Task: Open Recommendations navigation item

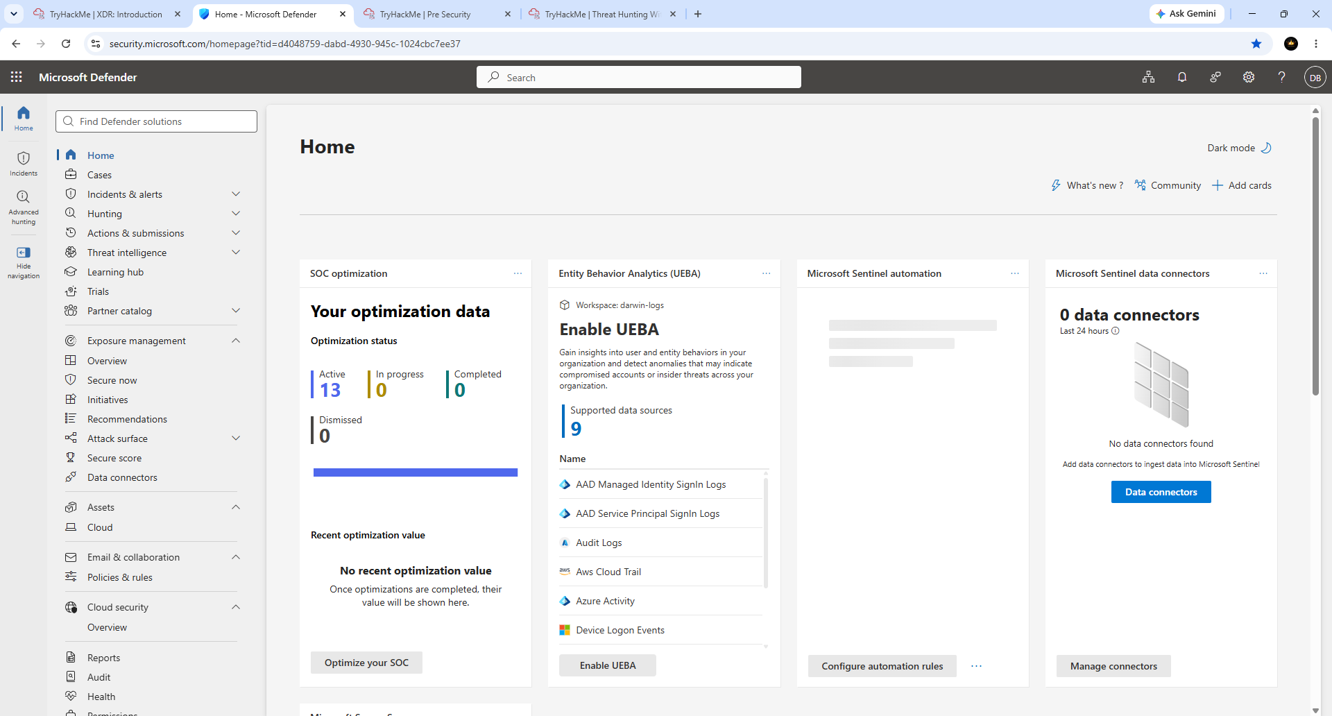Action: 127,419
